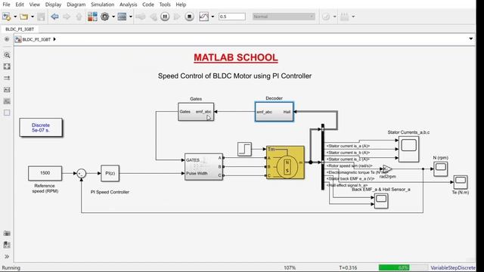
Task: Select the Stator Currents_a,b,c scope
Action: pyautogui.click(x=408, y=150)
